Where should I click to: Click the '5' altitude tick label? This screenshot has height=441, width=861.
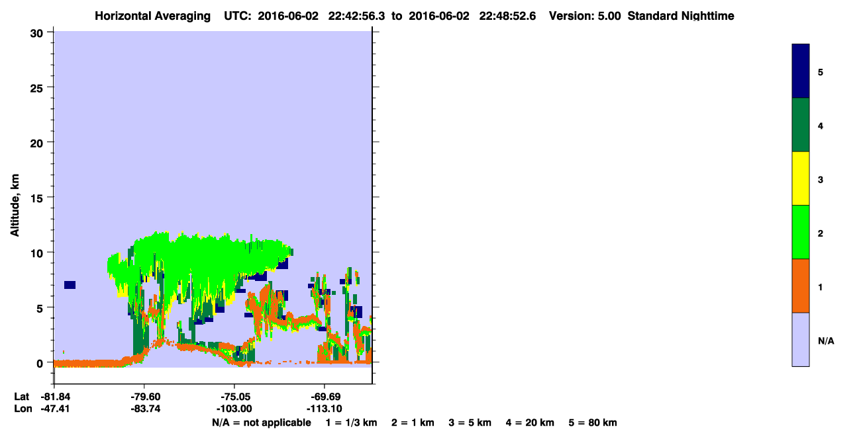click(x=41, y=307)
